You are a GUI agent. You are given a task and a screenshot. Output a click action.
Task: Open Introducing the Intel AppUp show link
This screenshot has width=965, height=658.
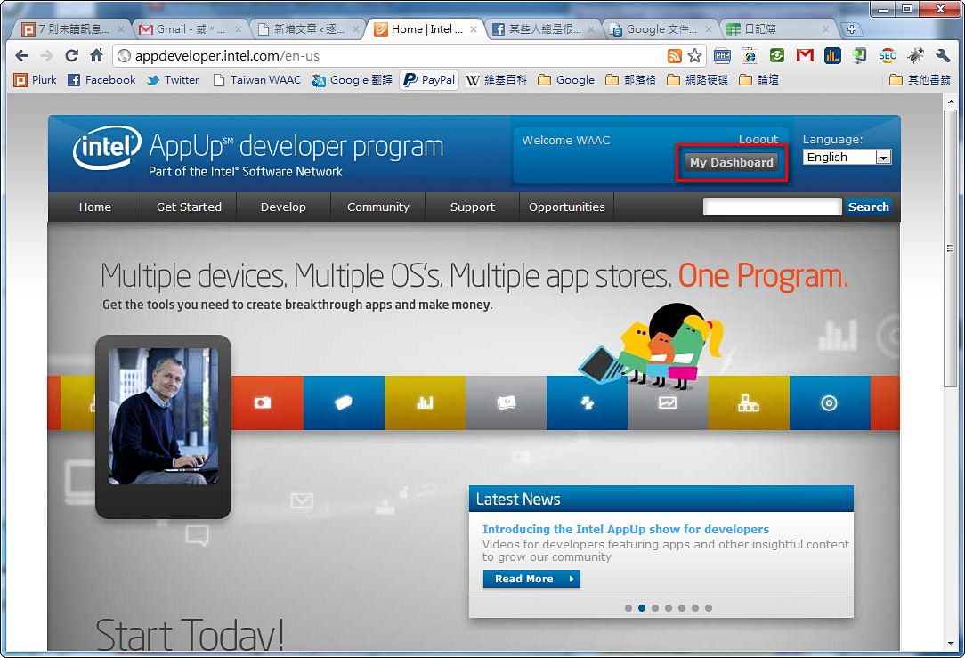click(625, 530)
